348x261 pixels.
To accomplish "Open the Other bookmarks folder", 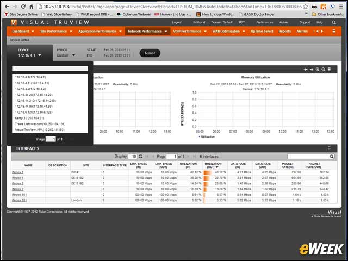I will [327, 14].
